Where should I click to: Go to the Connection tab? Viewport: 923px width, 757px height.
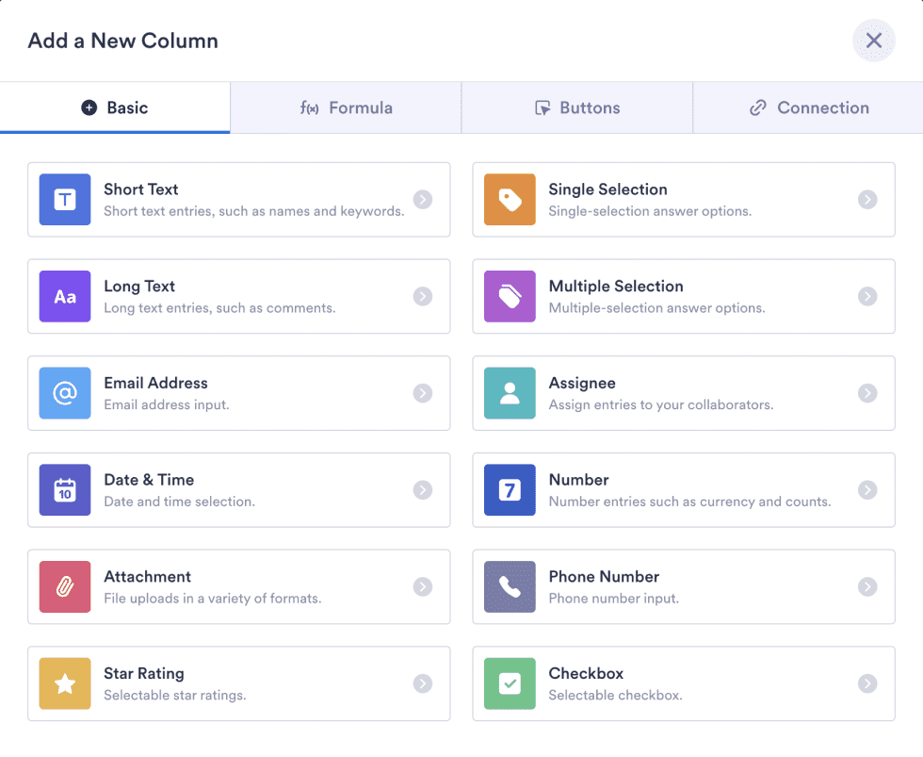[x=808, y=107]
